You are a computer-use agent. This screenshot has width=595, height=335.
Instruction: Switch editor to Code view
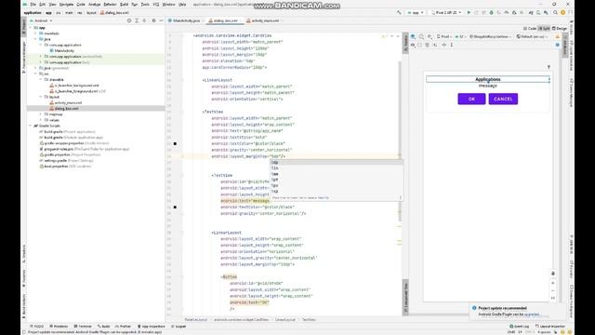coord(530,29)
